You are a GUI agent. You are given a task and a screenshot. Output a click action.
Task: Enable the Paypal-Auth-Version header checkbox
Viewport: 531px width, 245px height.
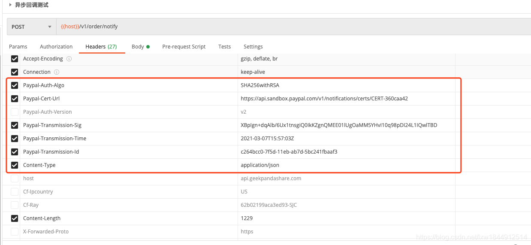(x=15, y=112)
